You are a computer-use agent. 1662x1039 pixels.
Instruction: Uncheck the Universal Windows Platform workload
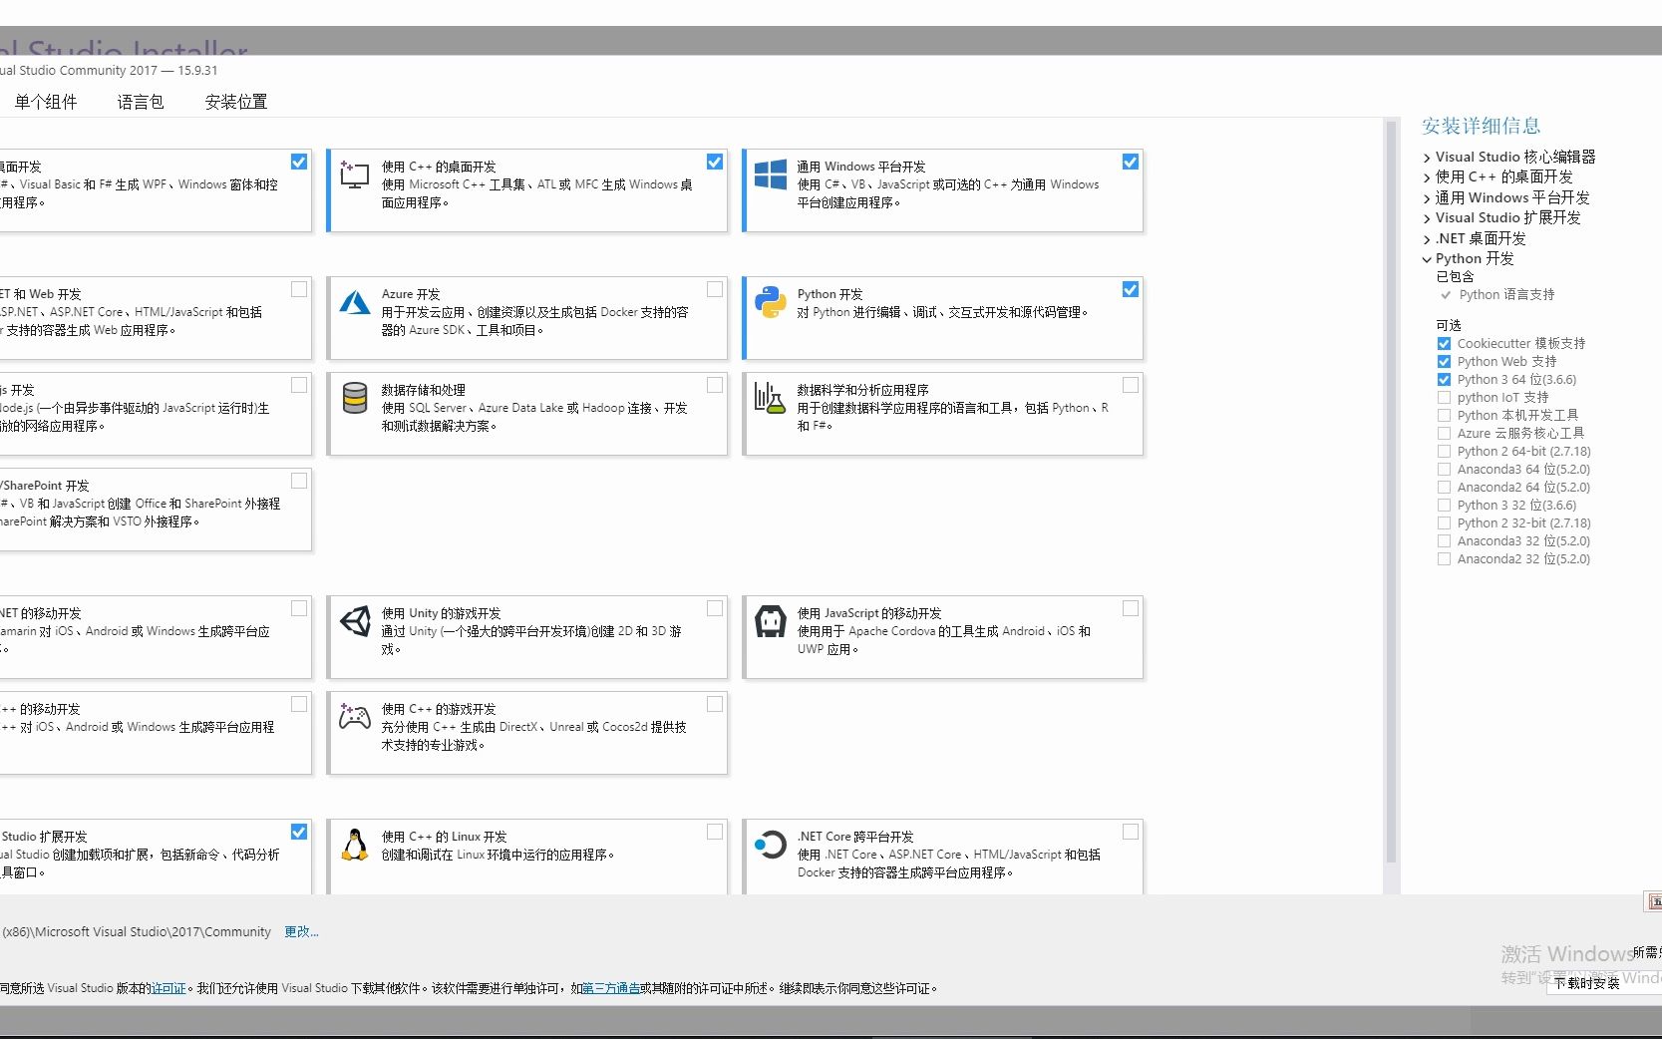point(1131,162)
